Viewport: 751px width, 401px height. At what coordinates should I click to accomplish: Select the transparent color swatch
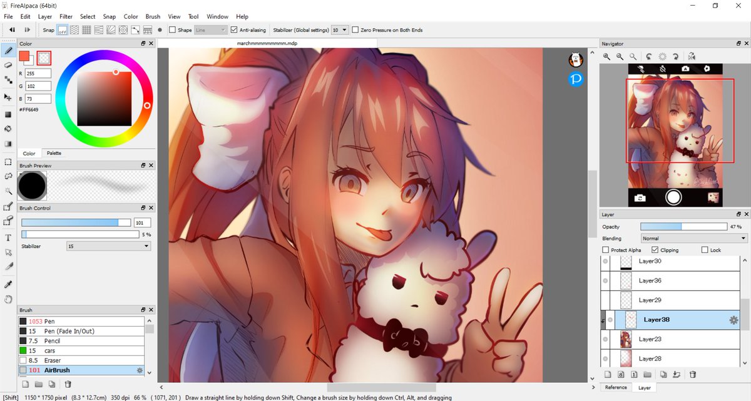[x=44, y=58]
